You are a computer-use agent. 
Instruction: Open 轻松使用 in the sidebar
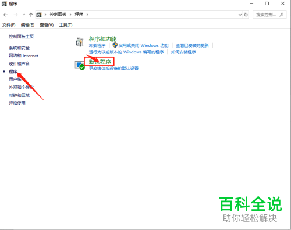point(17,103)
